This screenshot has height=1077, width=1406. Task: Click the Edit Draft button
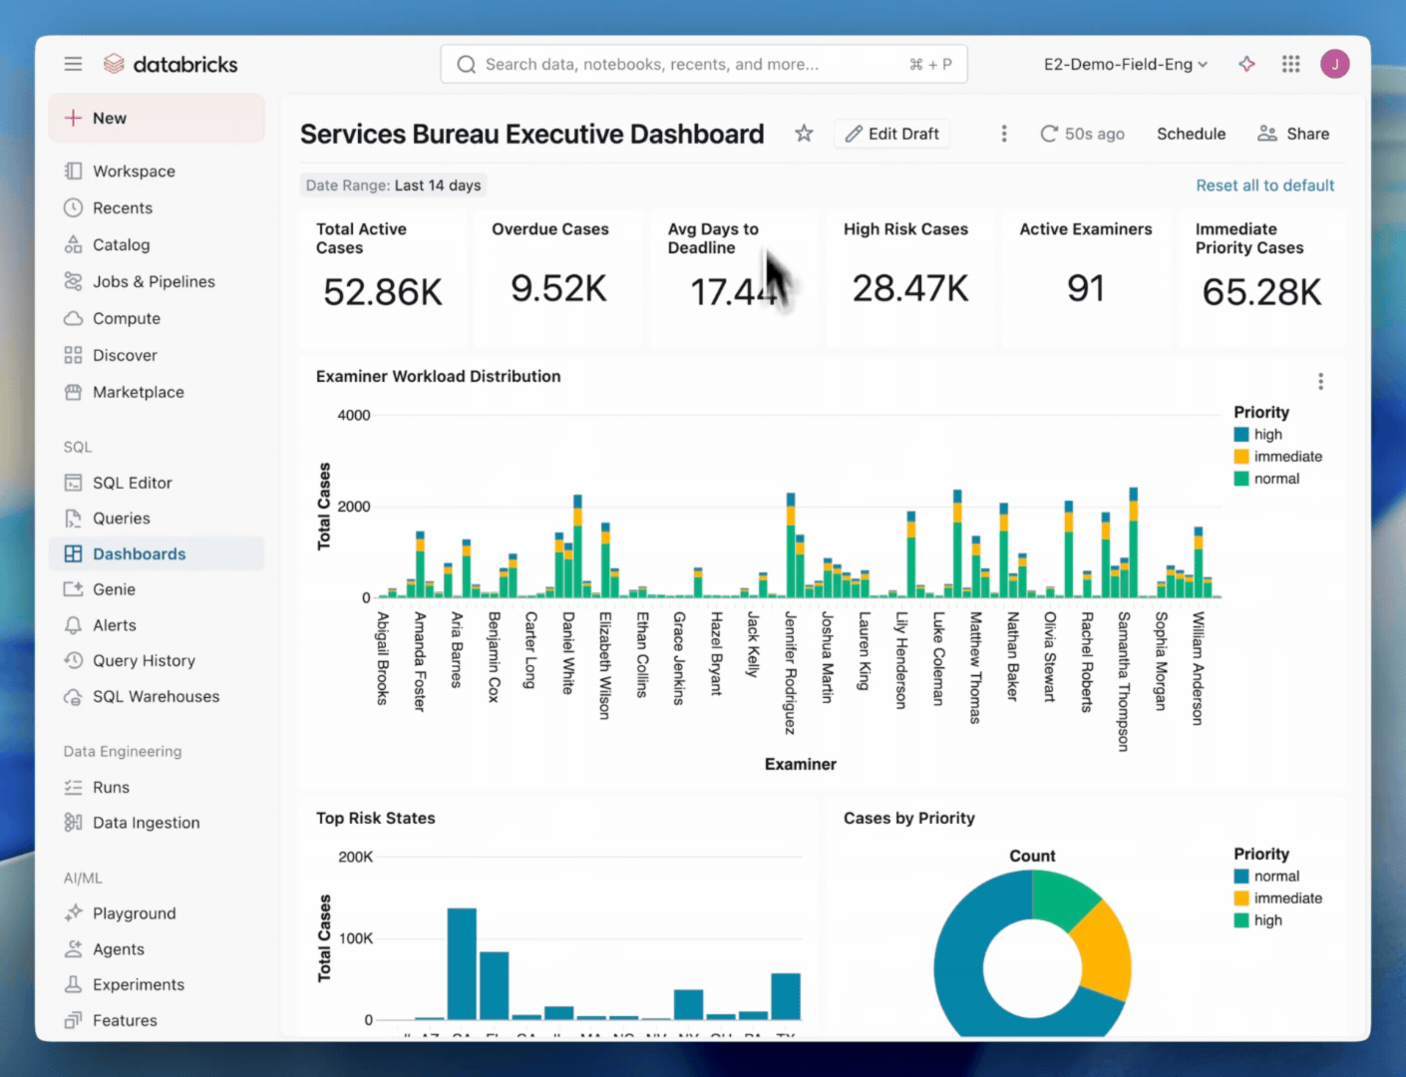tap(891, 133)
